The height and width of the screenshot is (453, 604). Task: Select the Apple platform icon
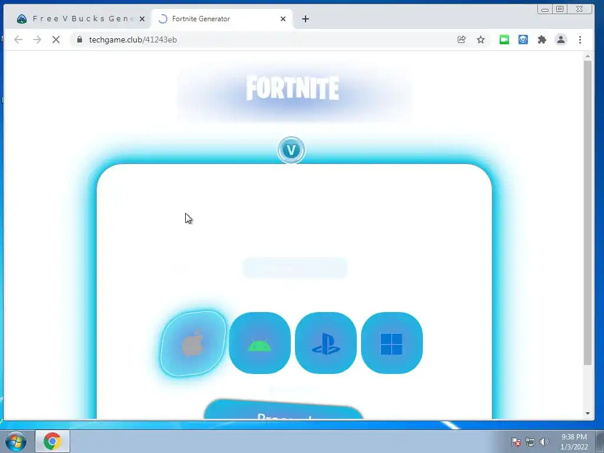coord(193,343)
